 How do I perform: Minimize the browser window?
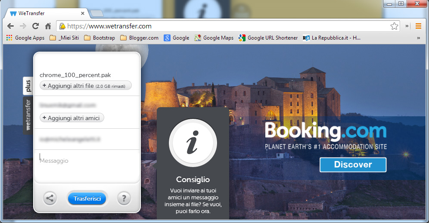(x=389, y=3)
